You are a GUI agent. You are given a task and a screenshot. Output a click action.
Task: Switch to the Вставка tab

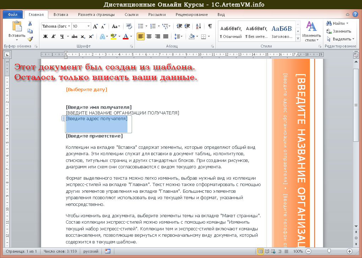click(61, 15)
